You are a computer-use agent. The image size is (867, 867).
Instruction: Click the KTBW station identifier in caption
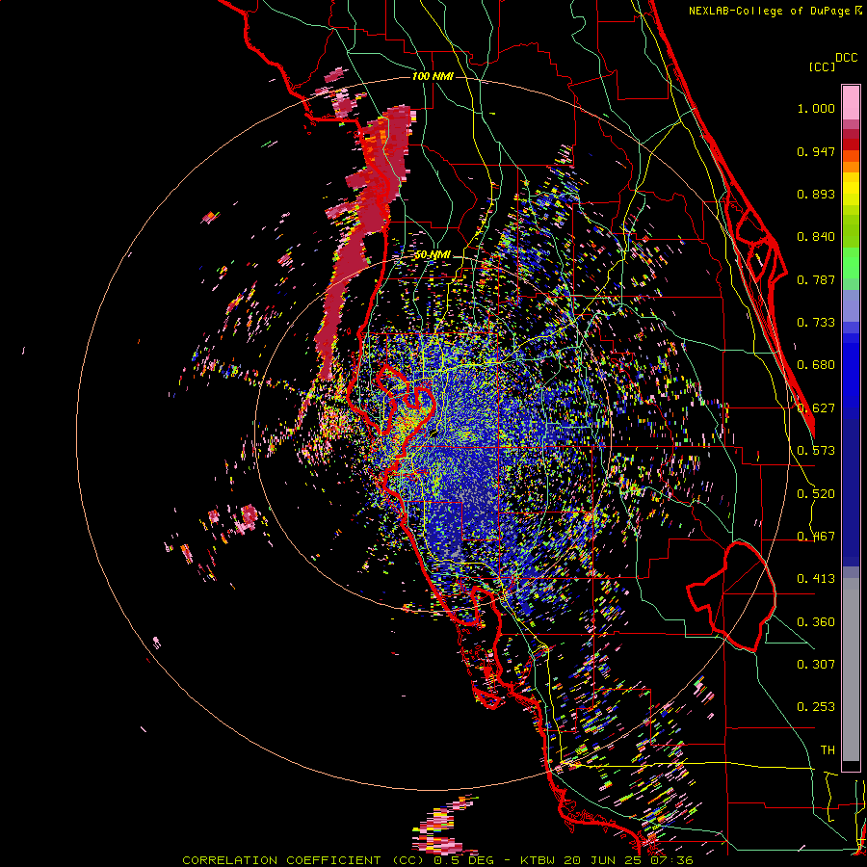point(537,860)
